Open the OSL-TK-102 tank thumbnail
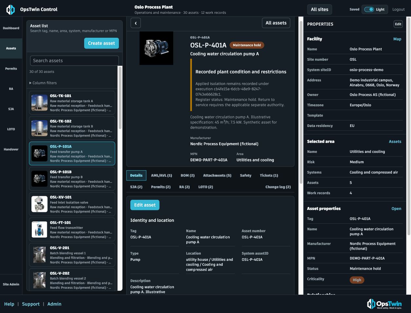The width and height of the screenshot is (411, 313). [x=40, y=128]
